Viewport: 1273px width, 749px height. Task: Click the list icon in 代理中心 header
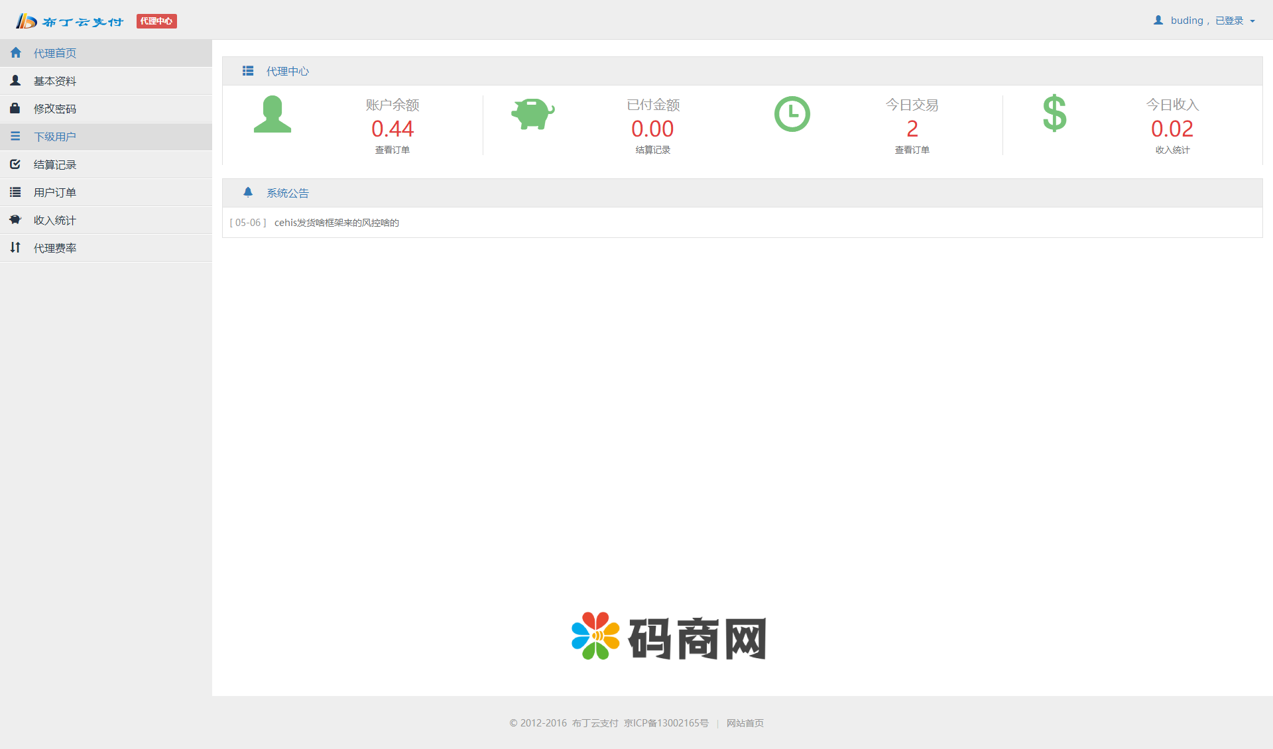point(248,71)
